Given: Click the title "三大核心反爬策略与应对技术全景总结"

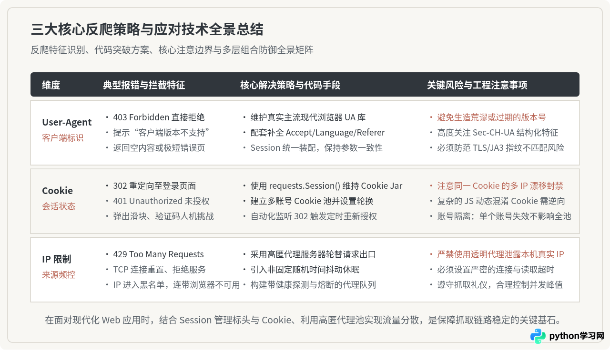Looking at the screenshot, I should pyautogui.click(x=147, y=29).
